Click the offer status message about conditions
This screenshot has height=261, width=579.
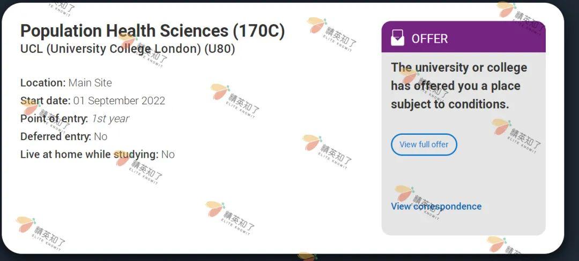pos(458,86)
